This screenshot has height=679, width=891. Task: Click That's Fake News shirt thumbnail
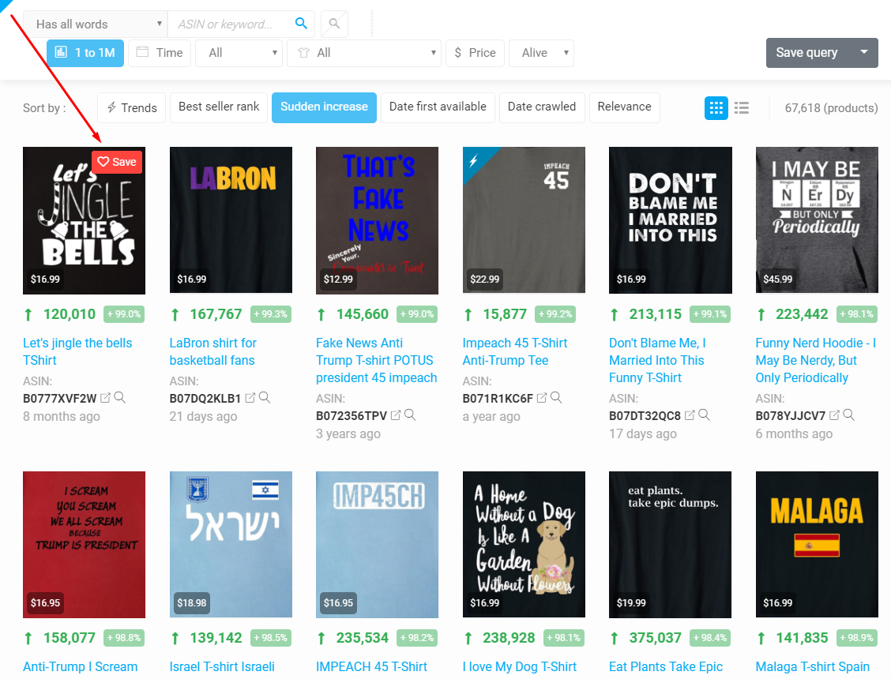pos(377,220)
